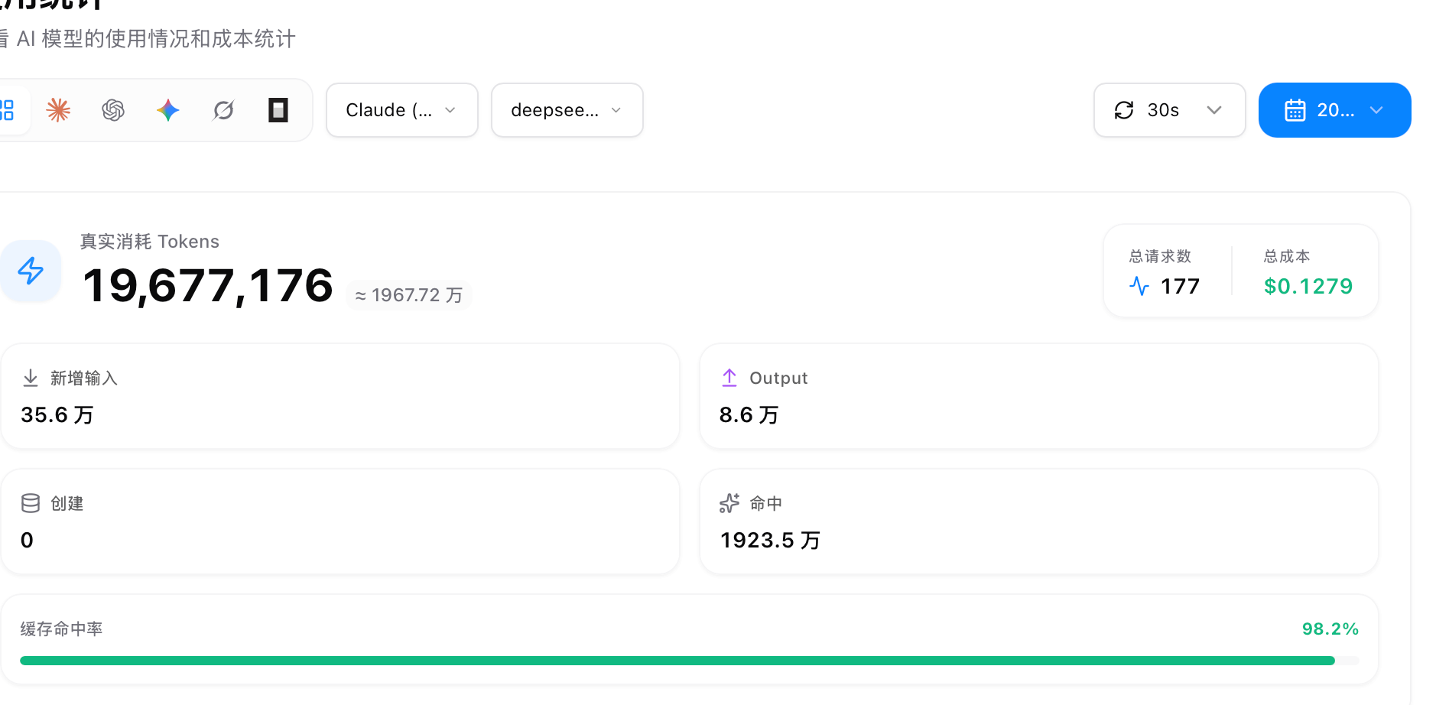The height and width of the screenshot is (705, 1436).
Task: Select the slashed-circle provider filter icon
Action: pyautogui.click(x=223, y=110)
